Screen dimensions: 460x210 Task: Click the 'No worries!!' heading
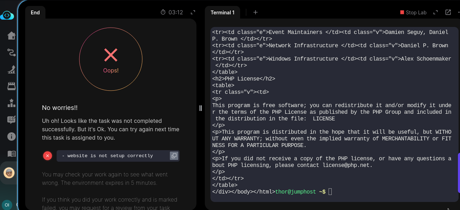pyautogui.click(x=60, y=108)
